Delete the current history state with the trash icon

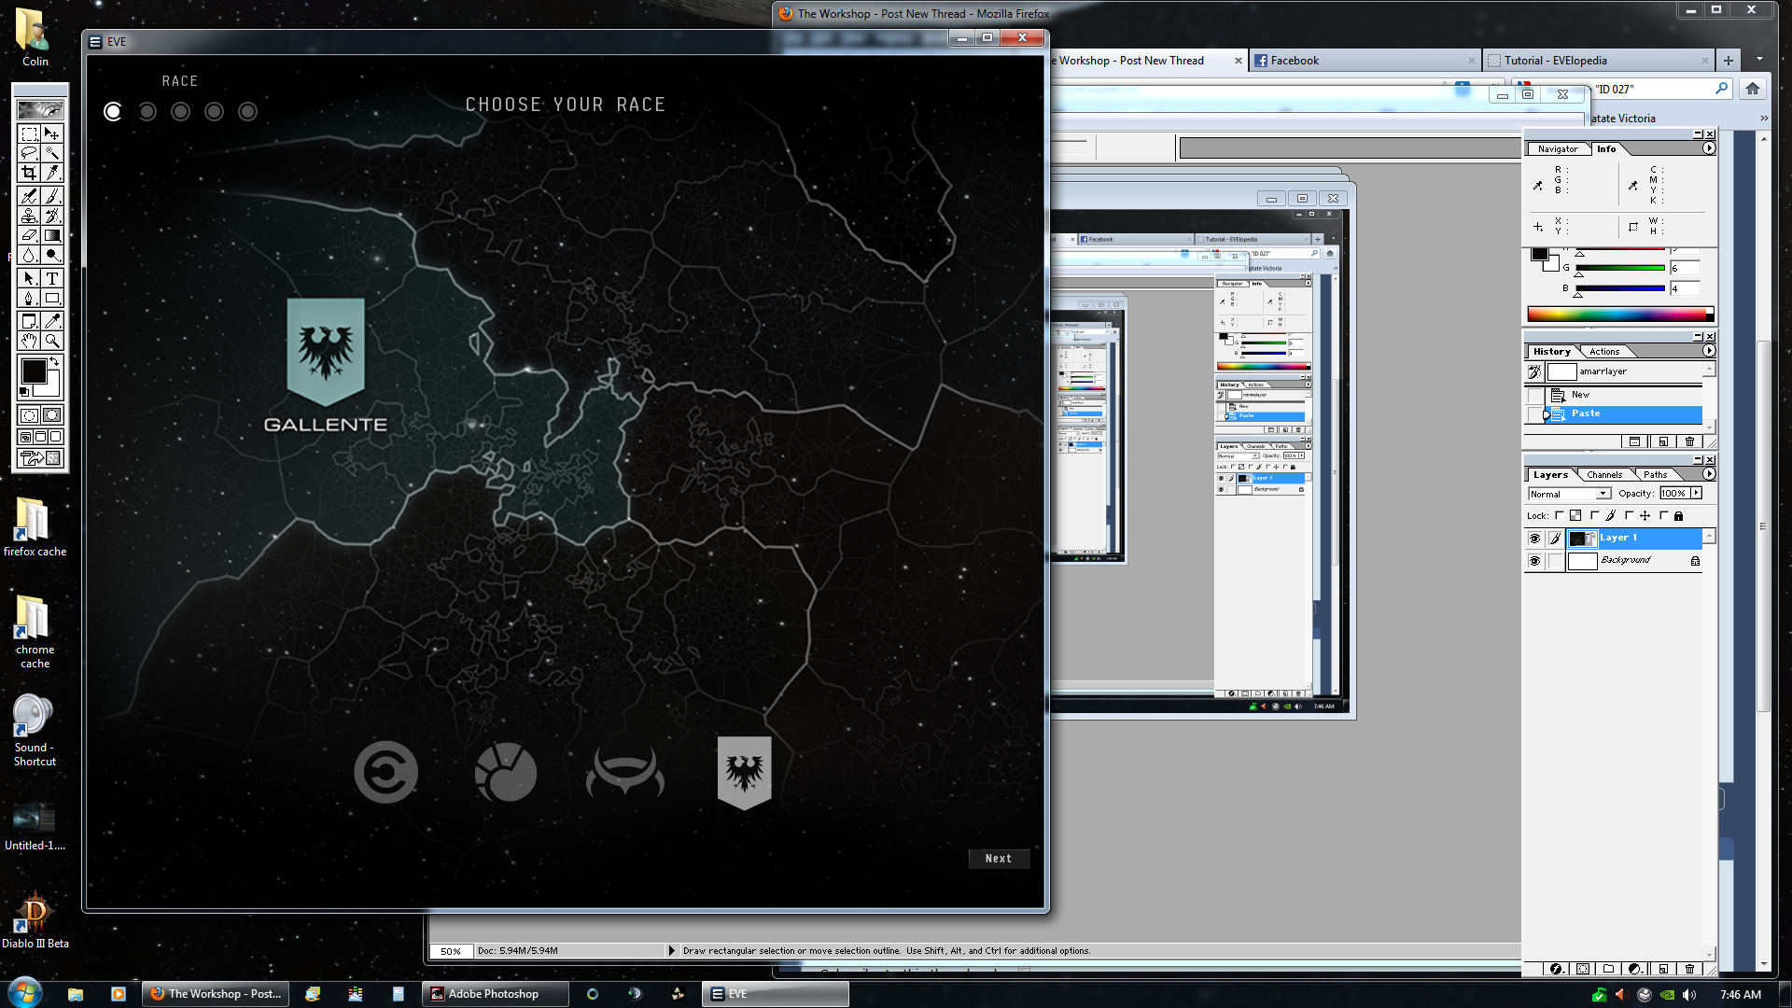tap(1689, 441)
